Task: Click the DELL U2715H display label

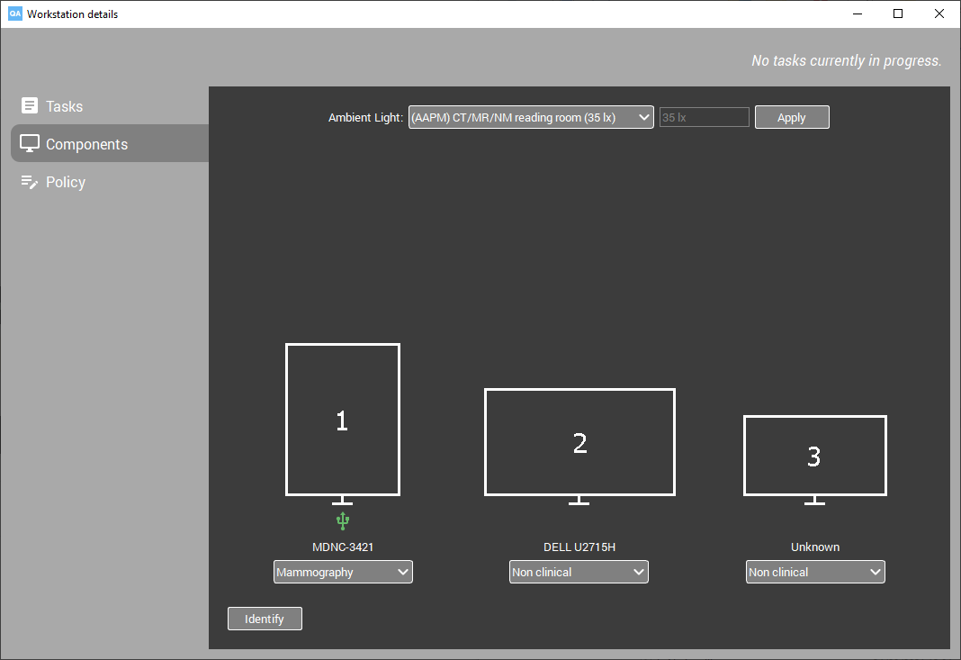Action: [579, 547]
